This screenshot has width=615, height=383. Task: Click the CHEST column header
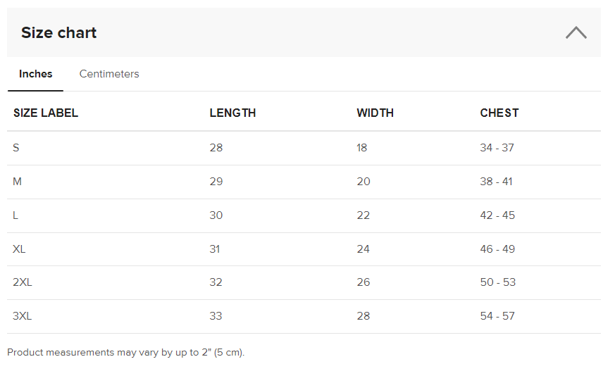(499, 113)
